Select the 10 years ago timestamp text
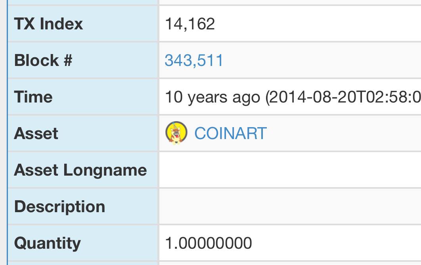The image size is (421, 265). coord(212,97)
